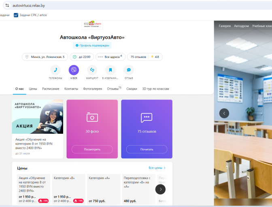Select the Категория «В» price card

coord(69,189)
